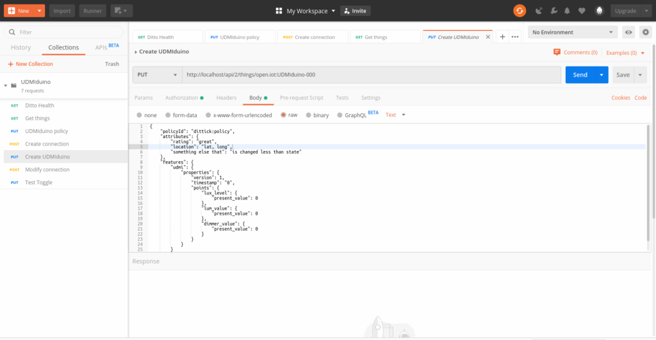Click the Save button
Image resolution: width=656 pixels, height=340 pixels.
623,75
